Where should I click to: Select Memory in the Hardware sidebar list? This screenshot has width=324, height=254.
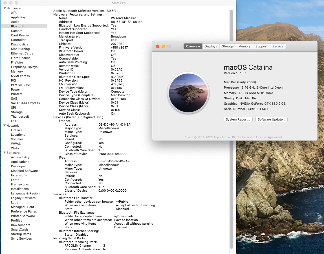[x=17, y=71]
